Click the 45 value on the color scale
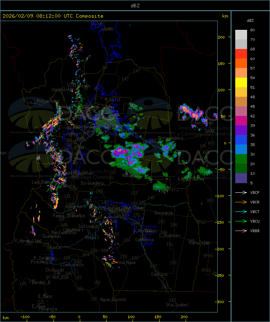This screenshot has width=270, height=322. click(252, 106)
